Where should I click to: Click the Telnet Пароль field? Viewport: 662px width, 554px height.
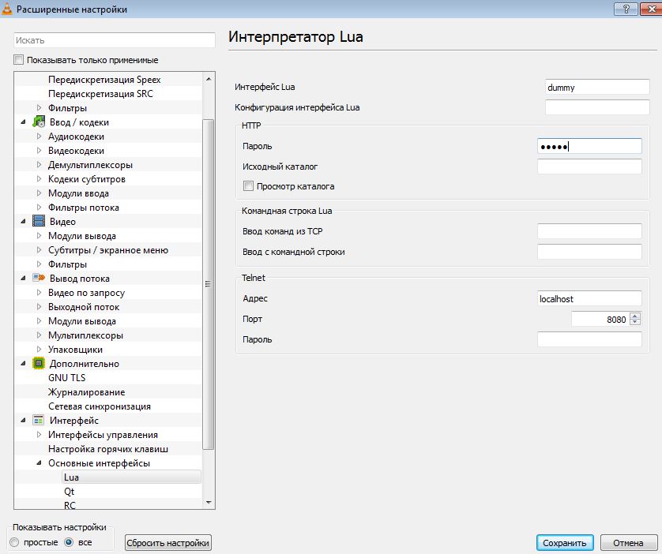point(589,339)
